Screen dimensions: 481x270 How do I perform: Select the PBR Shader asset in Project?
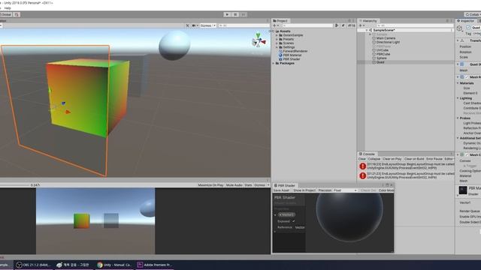289,59
